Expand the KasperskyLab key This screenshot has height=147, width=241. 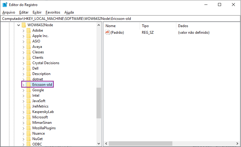[x=23, y=112]
